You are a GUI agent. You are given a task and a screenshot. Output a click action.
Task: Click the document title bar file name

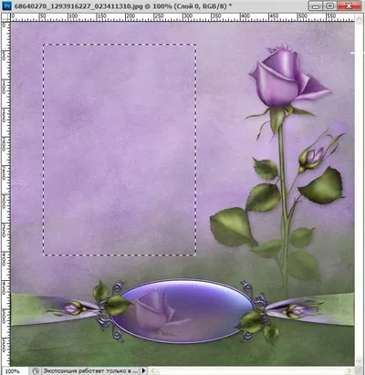point(78,5)
